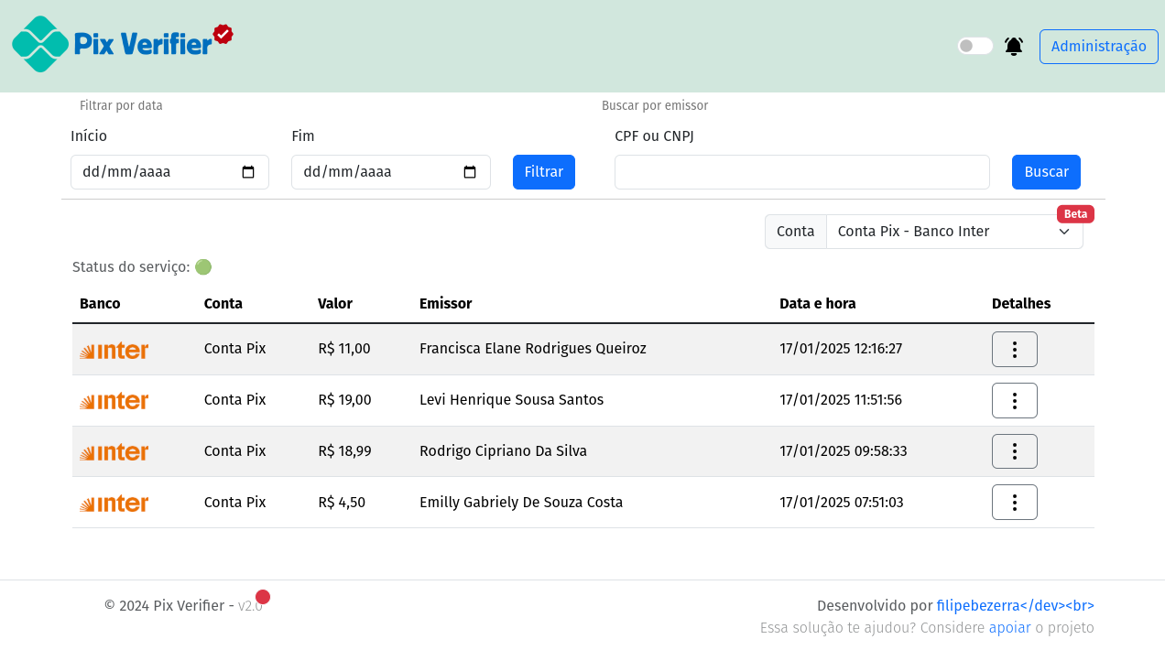Click Conta Pix in the Francisca row
The image size is (1165, 661).
click(x=235, y=349)
